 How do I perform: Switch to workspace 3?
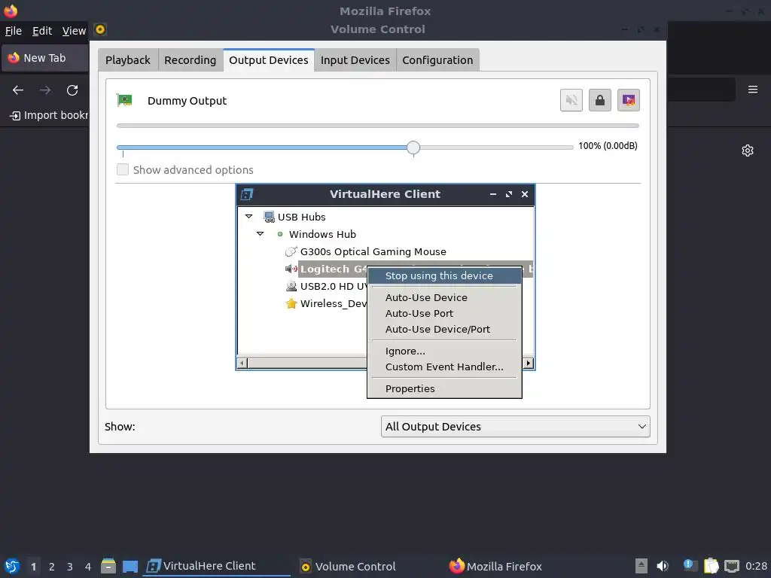(70, 566)
